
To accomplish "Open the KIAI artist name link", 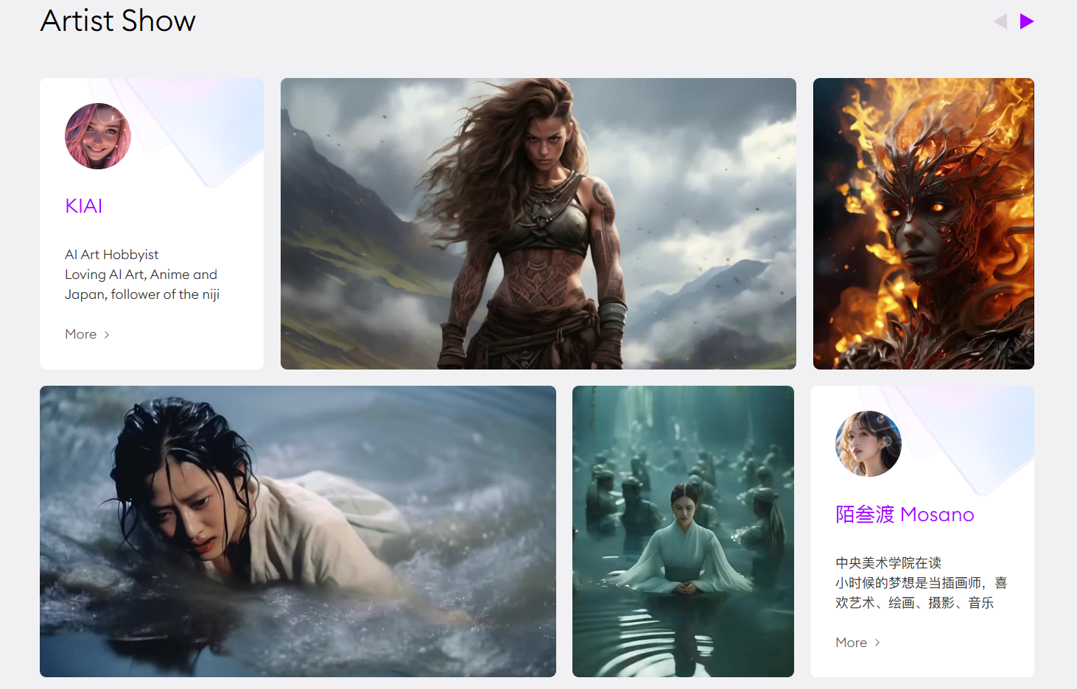I will point(84,206).
